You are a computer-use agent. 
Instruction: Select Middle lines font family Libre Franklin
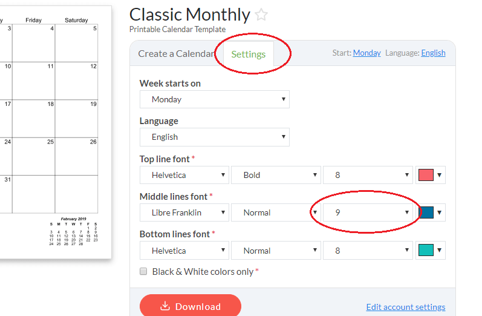pyautogui.click(x=184, y=212)
